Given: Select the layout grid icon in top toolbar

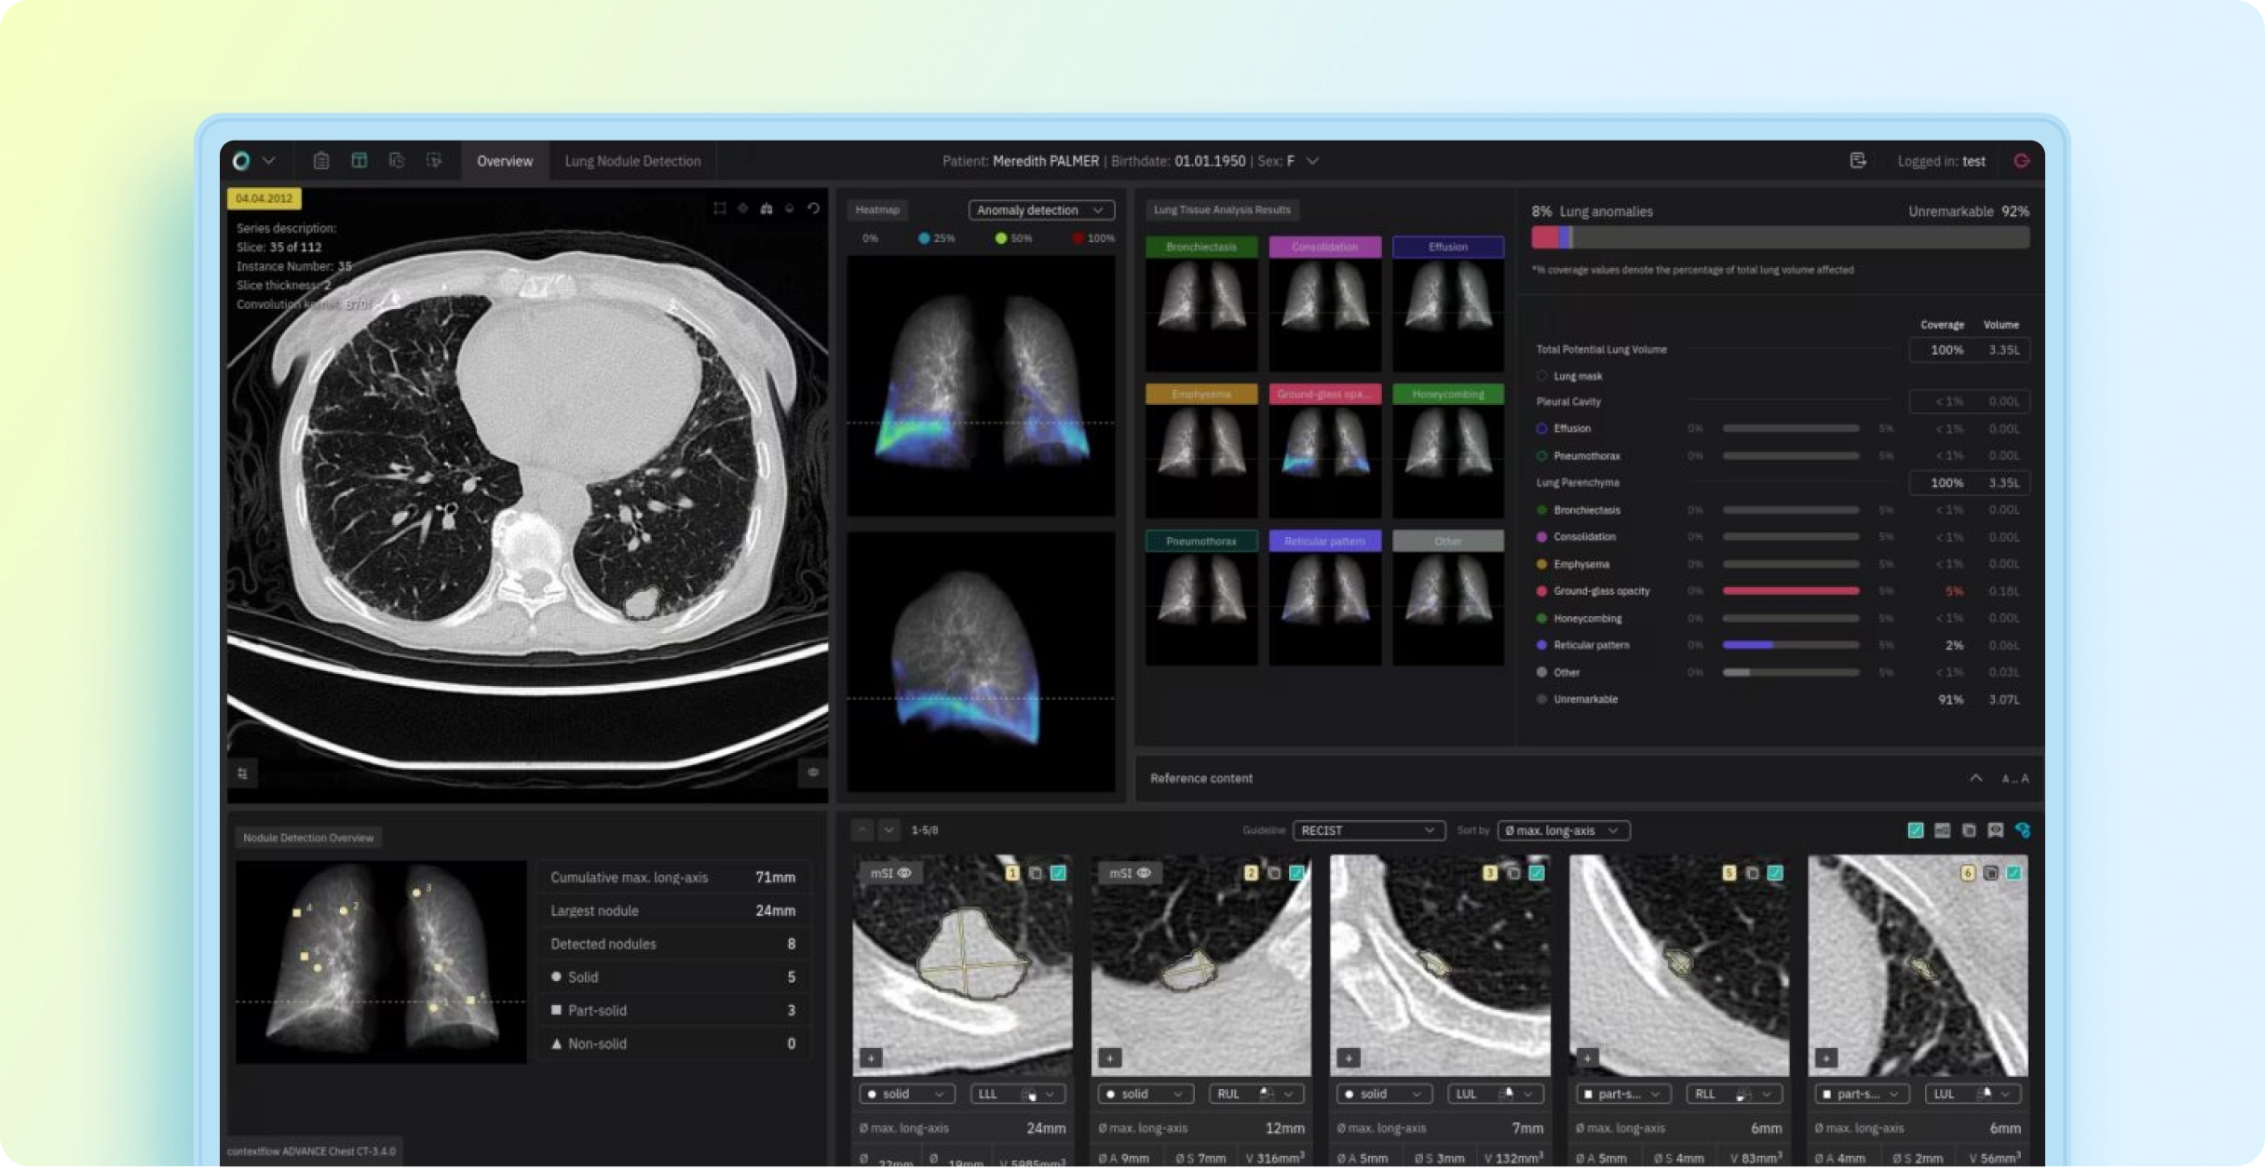Looking at the screenshot, I should point(359,161).
